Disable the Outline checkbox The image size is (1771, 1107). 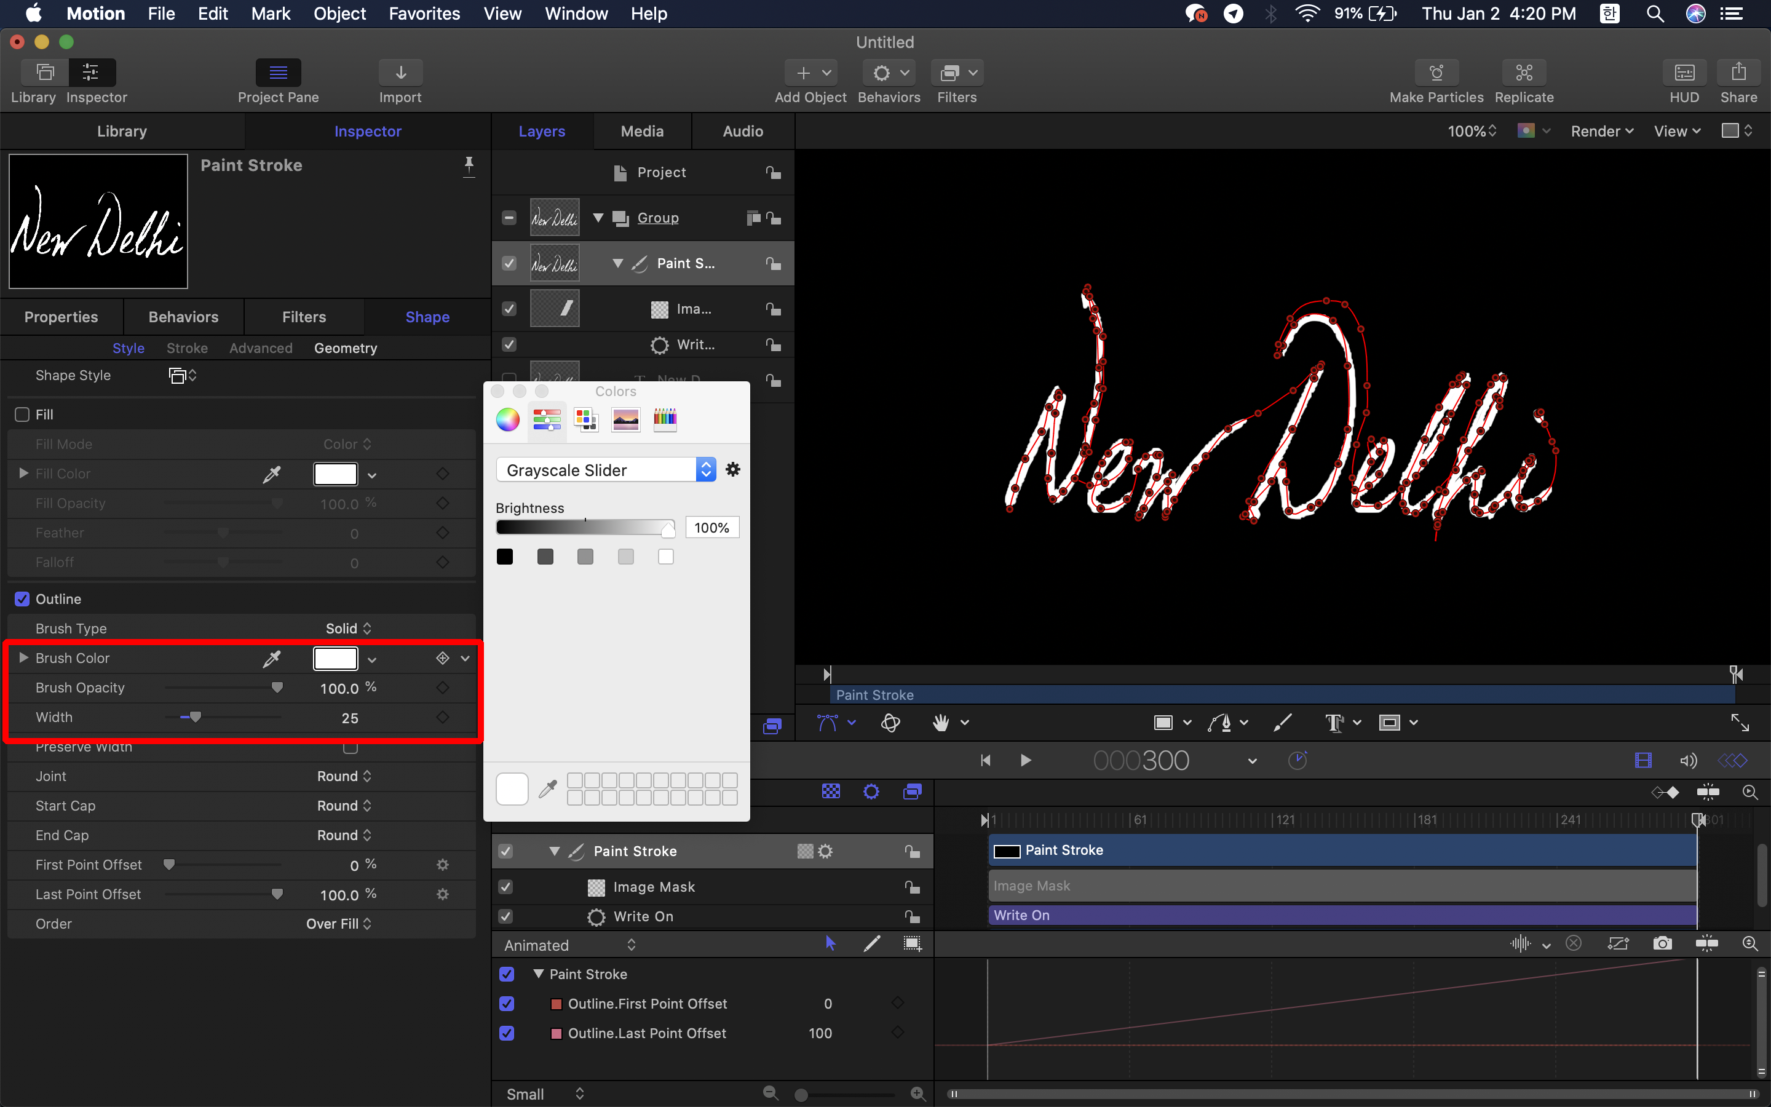tap(23, 599)
